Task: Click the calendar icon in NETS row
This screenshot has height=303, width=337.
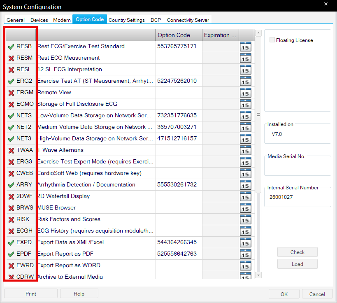Action: [x=245, y=116]
